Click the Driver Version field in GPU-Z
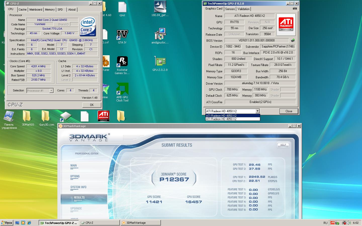This screenshot has height=226, width=362. [x=260, y=83]
